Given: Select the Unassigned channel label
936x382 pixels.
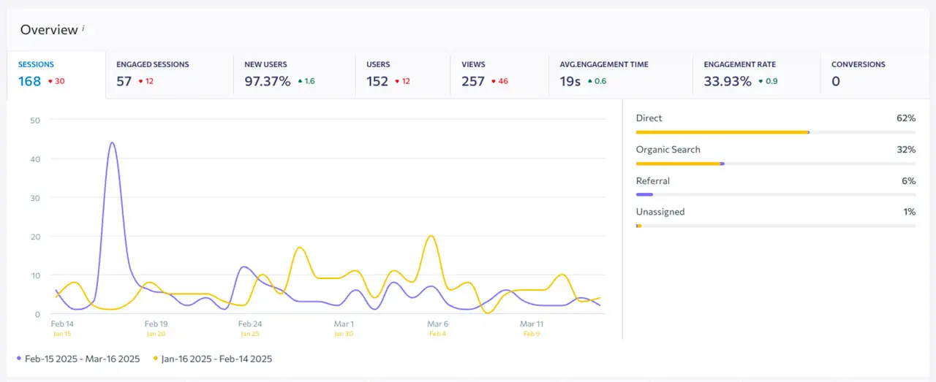Looking at the screenshot, I should [660, 212].
